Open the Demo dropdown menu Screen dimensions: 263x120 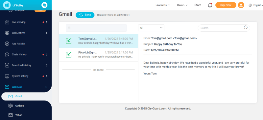coord(182,5)
